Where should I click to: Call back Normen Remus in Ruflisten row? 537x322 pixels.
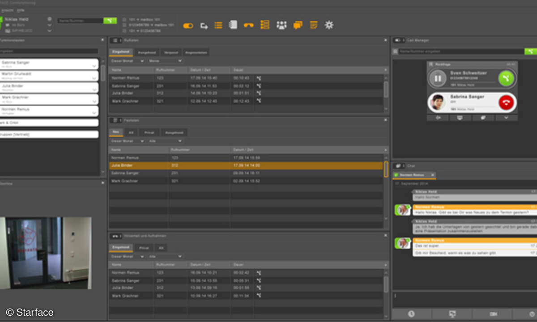[259, 78]
